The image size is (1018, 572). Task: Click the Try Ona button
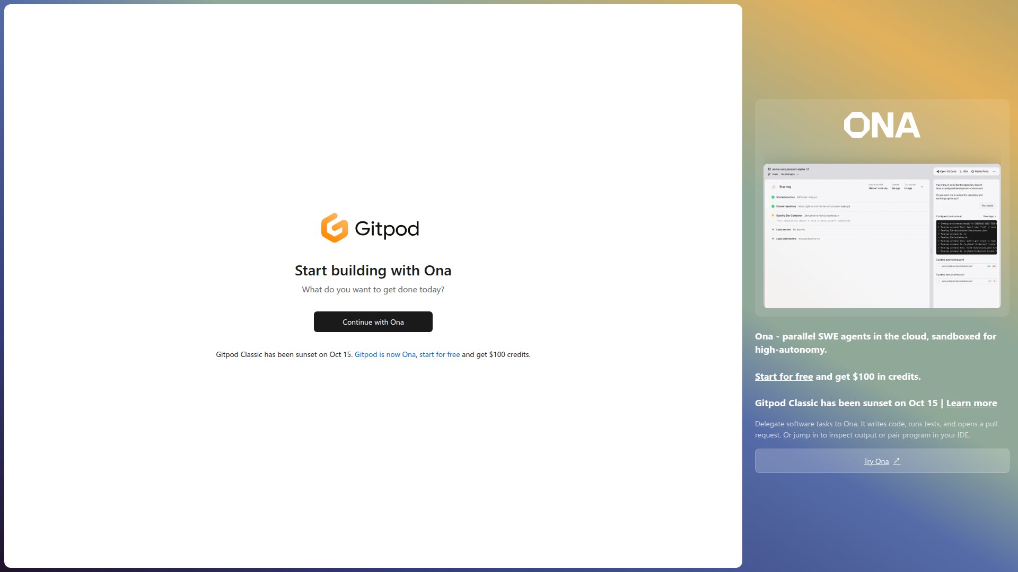882,461
